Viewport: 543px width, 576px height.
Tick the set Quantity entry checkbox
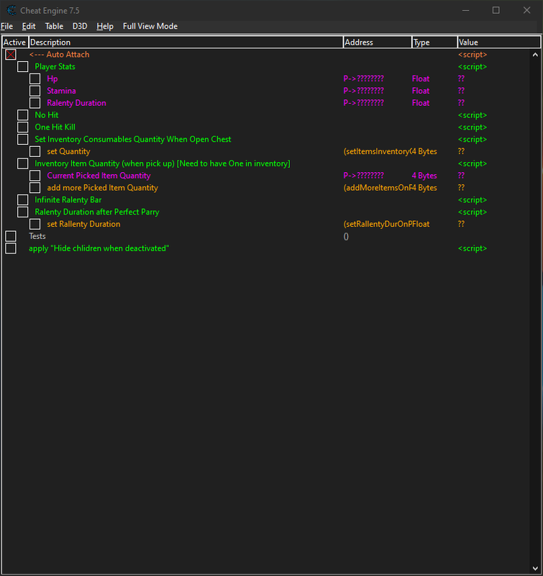(x=35, y=151)
